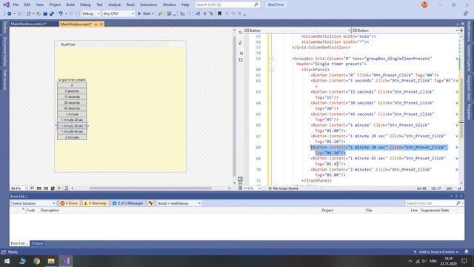Click the Undo arrow icon
Screen dimensions: 474x267
point(61,13)
